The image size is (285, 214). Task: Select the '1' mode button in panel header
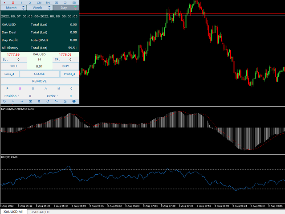[x=21, y=3]
